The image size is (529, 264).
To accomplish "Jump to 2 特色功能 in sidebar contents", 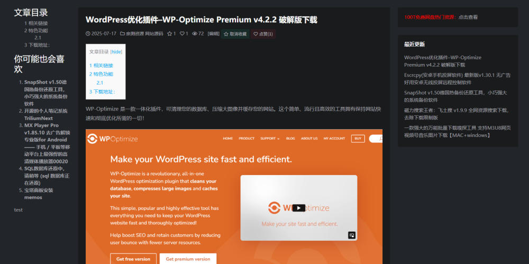I will point(36,30).
